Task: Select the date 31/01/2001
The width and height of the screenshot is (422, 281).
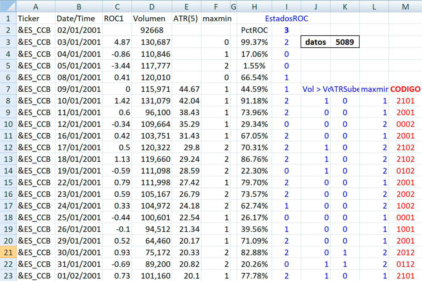Action: tap(79, 264)
